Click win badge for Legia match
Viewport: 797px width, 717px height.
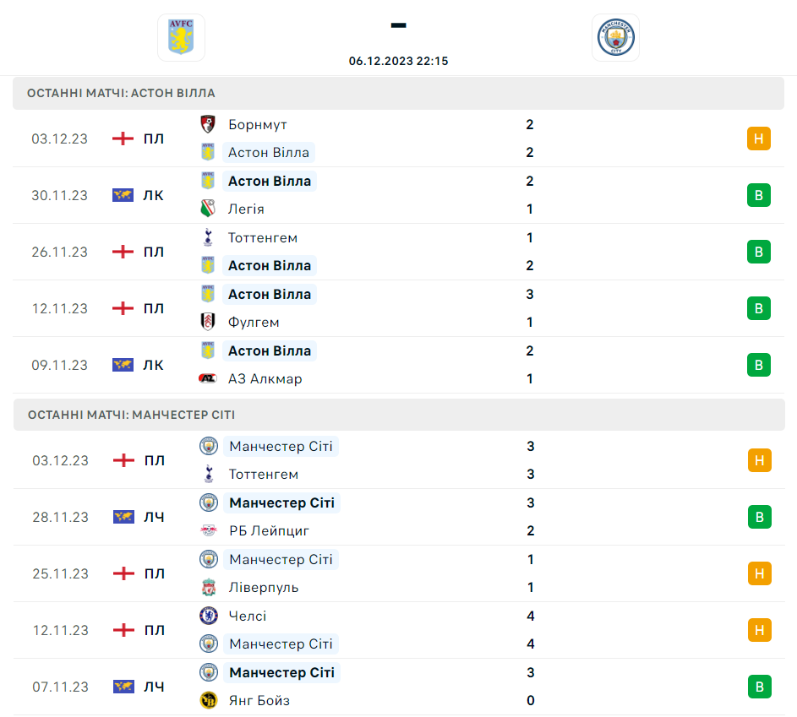tap(759, 195)
